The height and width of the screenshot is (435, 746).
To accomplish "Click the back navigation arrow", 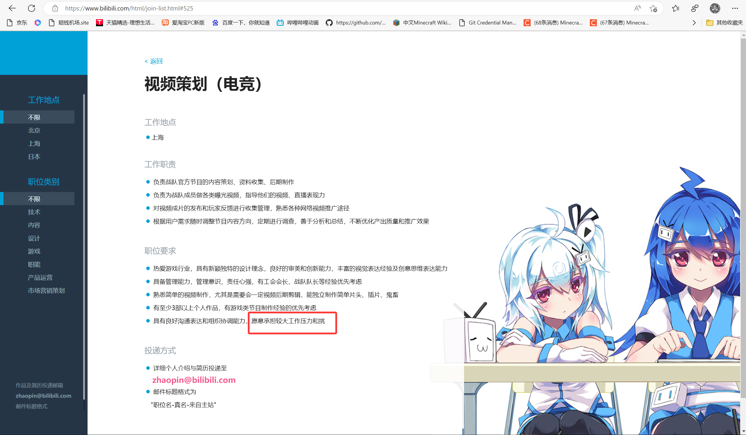I will click(12, 8).
